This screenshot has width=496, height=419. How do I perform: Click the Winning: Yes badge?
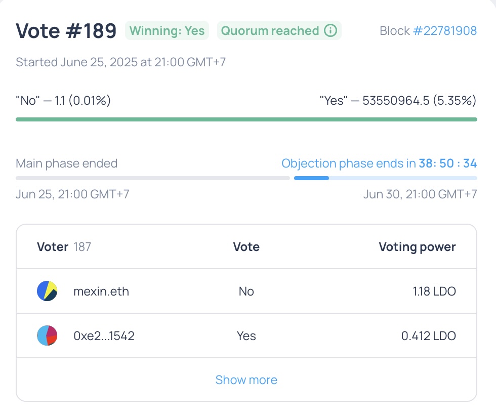point(167,31)
